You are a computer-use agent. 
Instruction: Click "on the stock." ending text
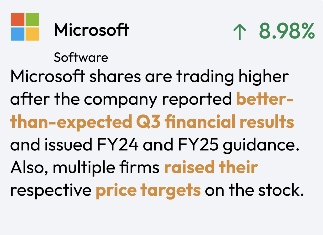(x=254, y=190)
